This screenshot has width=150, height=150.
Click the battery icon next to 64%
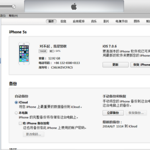point(52,51)
